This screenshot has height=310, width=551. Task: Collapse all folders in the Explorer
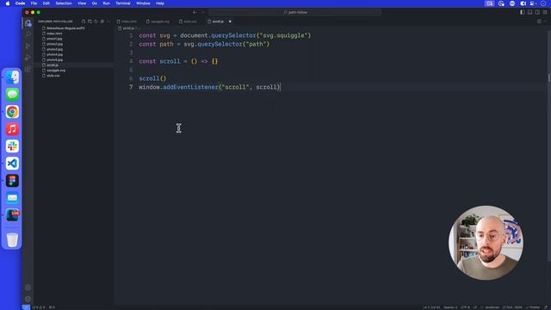pos(102,22)
